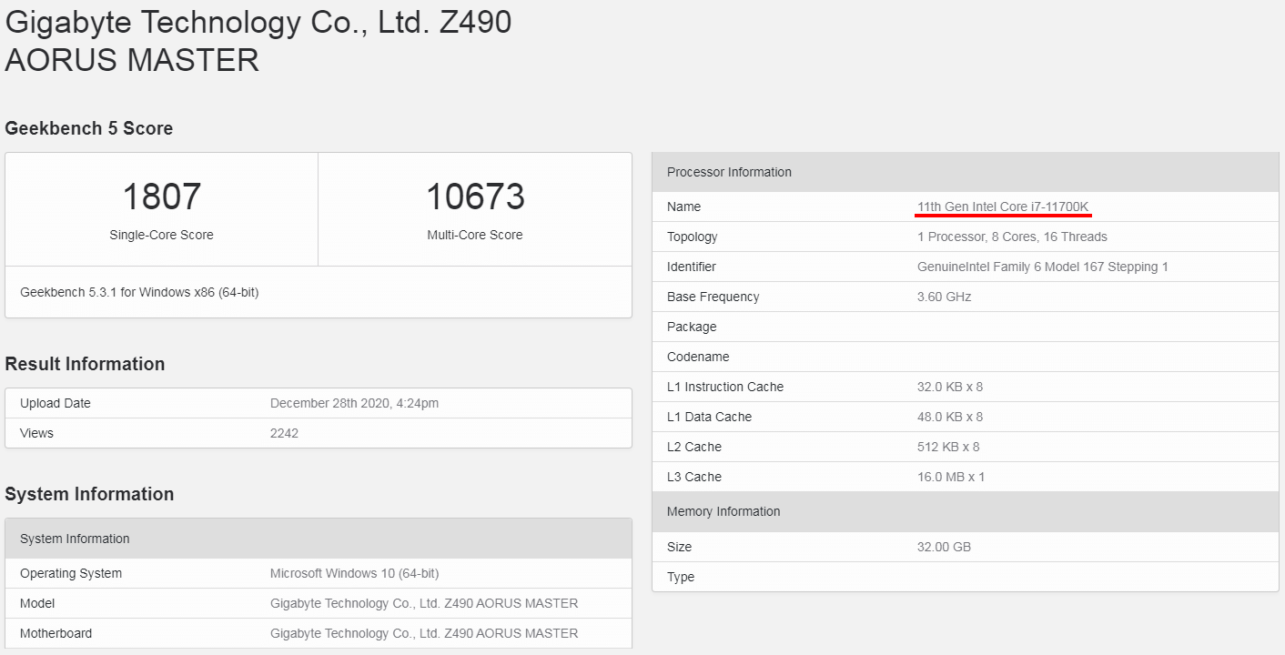The width and height of the screenshot is (1285, 655).
Task: Select the Motherboard row value Z490 AORUS MASTER
Action: coord(424,633)
